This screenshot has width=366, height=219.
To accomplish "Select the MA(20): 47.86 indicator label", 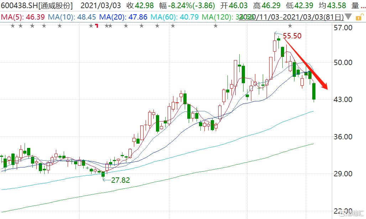I will (x=123, y=17).
